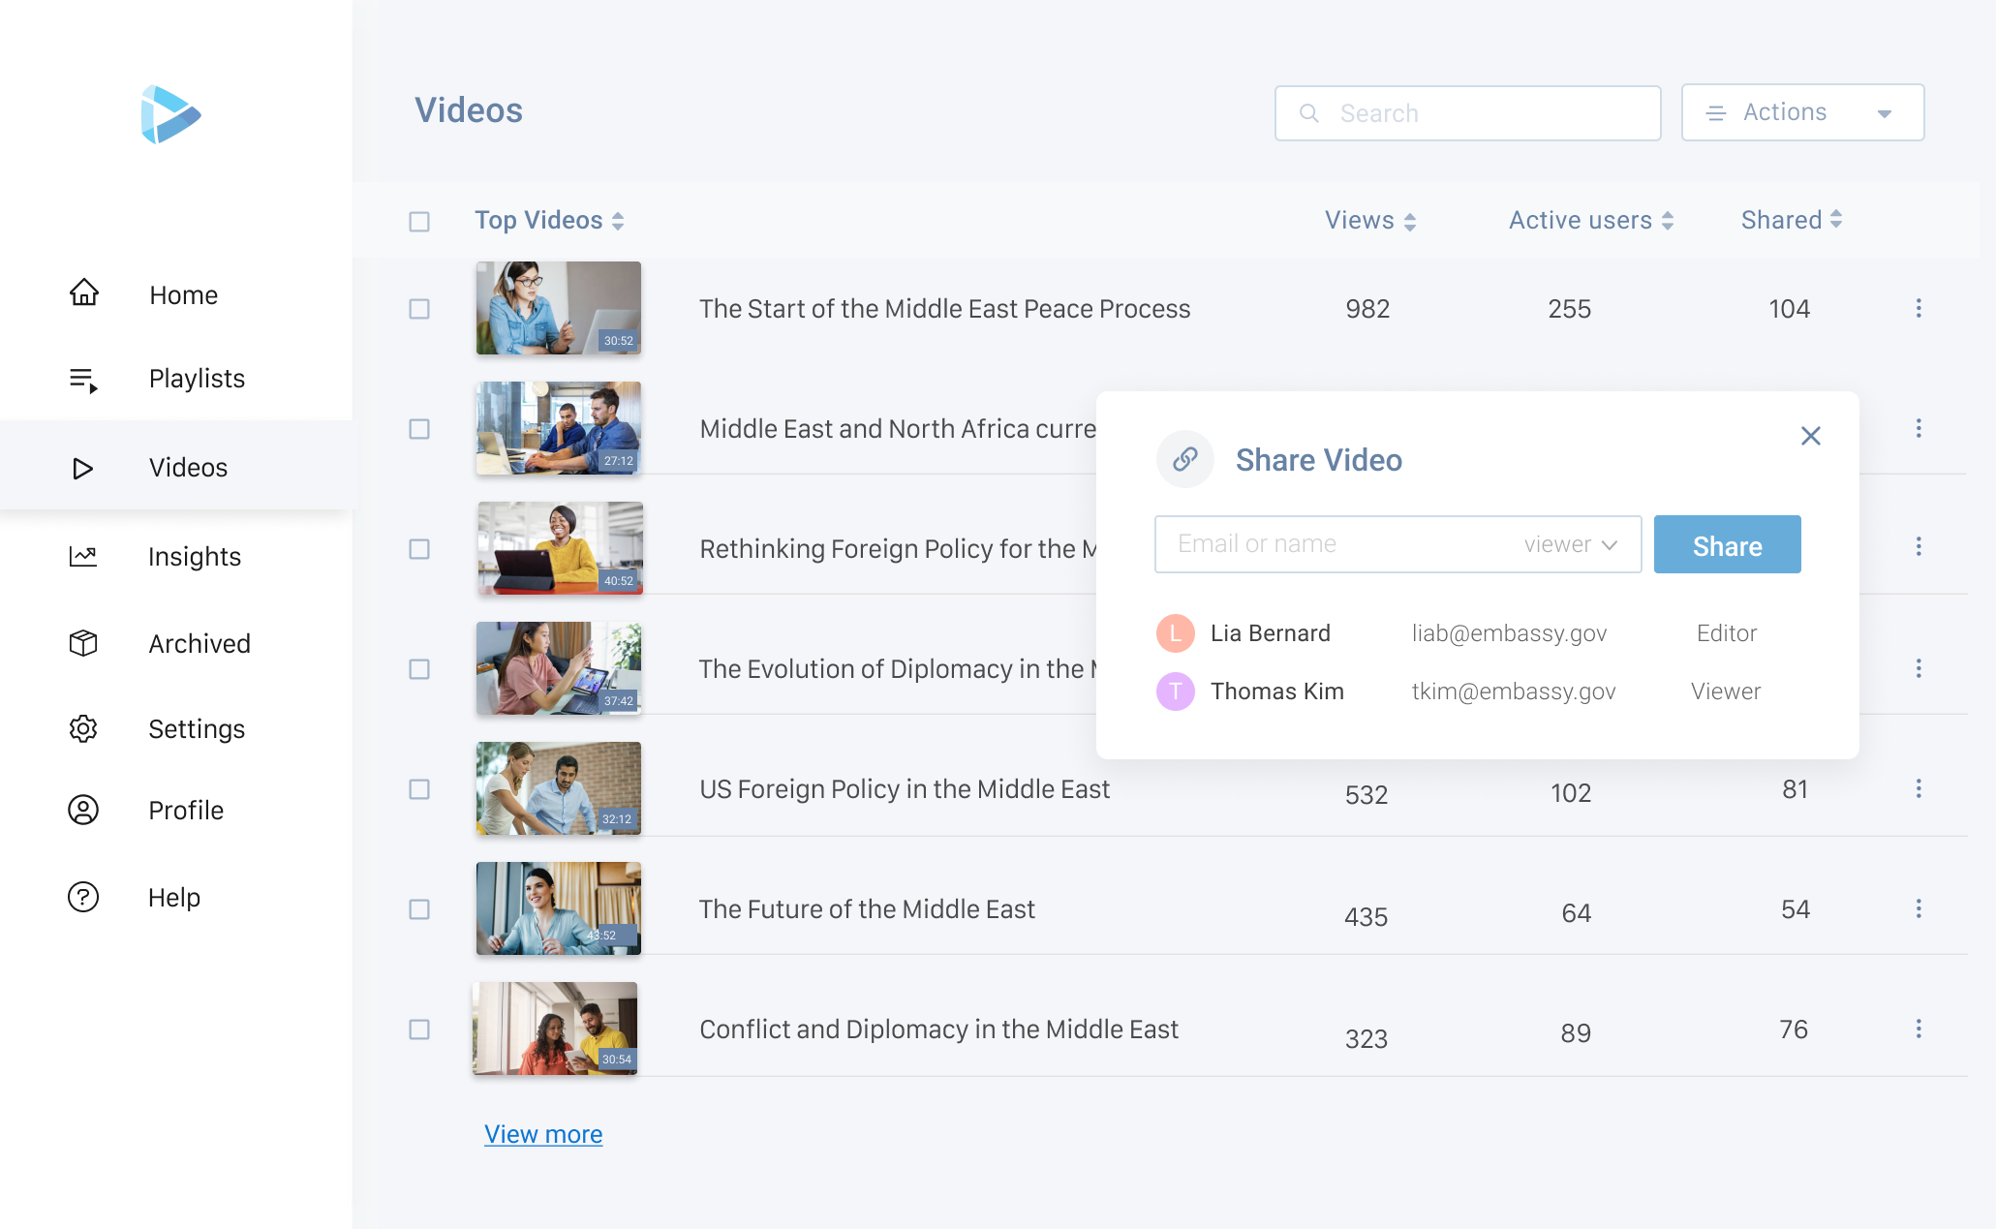Open the viewer role dropdown
Viewport: 1996px width, 1229px height.
coord(1571,544)
